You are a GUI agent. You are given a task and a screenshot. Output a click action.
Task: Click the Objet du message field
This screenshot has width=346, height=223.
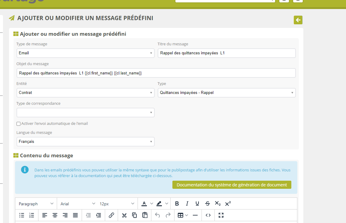[x=156, y=73]
